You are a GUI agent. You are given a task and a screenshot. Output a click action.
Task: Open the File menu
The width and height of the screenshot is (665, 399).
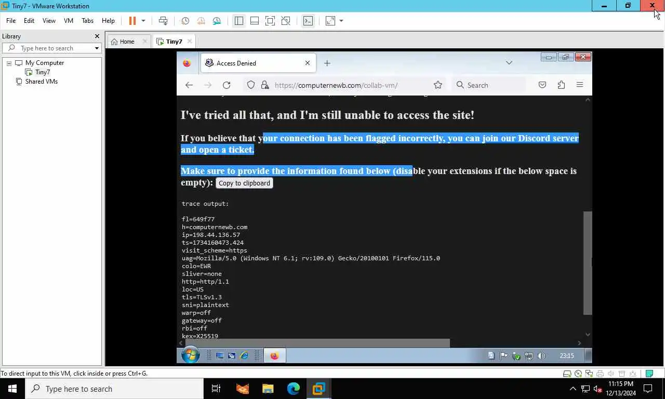[11, 21]
